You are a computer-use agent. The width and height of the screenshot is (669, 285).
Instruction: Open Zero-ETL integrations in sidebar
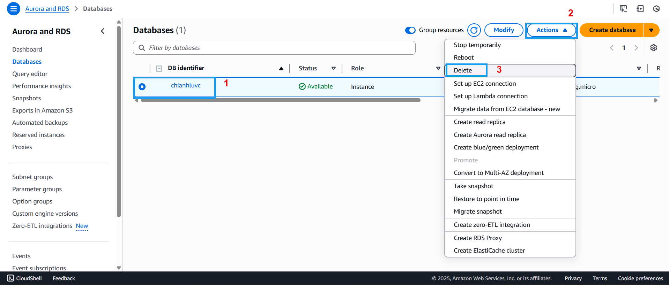(42, 226)
